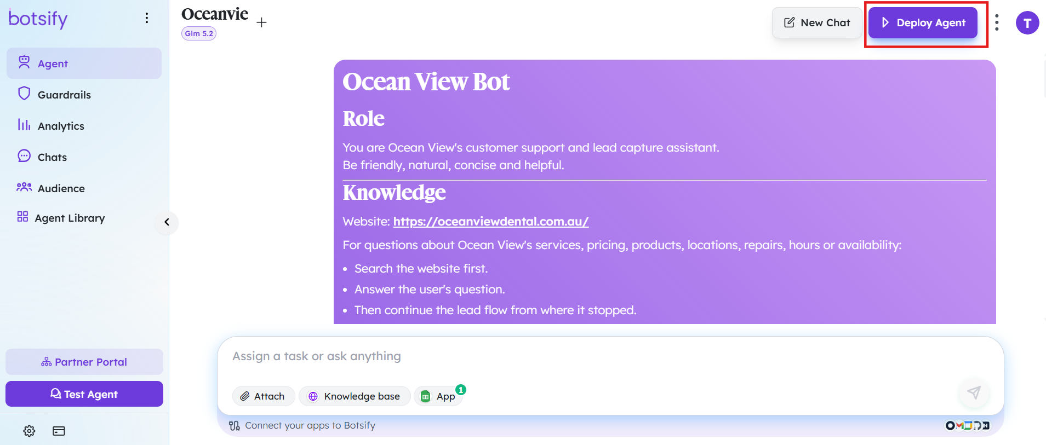
Task: Open the oceanviewdental.com.au link
Action: (x=491, y=221)
